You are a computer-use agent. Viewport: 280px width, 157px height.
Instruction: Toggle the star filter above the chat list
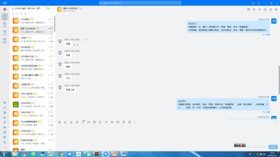click(x=17, y=14)
